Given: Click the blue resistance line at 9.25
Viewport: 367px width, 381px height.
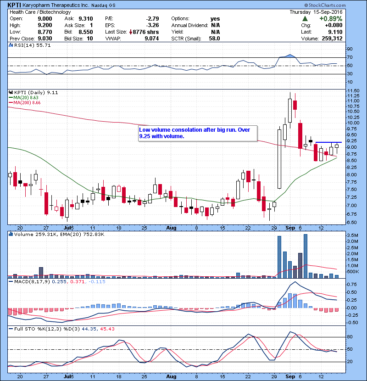Looking at the screenshot, I should [328, 142].
